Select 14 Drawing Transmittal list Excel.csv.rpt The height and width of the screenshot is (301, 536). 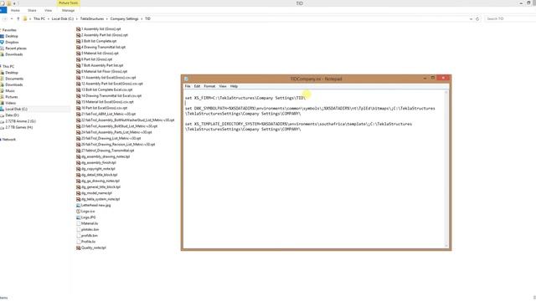[x=111, y=96]
